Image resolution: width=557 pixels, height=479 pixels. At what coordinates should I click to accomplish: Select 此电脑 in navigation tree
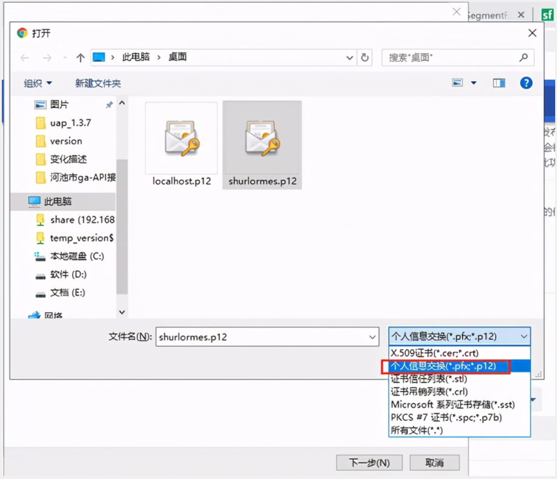(62, 202)
